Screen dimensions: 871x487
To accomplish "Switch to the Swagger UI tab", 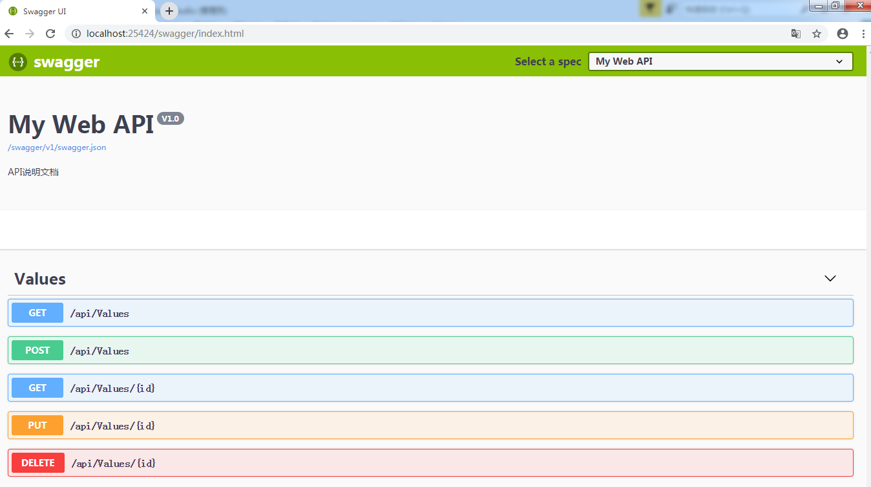I will pos(78,11).
